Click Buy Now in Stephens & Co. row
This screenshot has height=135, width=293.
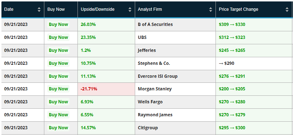[x=58, y=63]
